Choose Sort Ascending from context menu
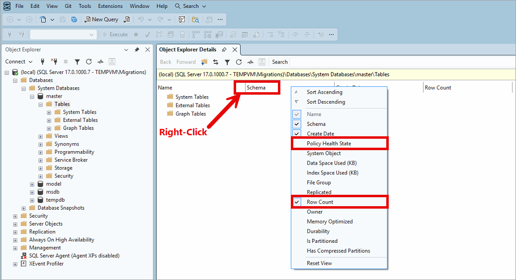 pos(324,92)
